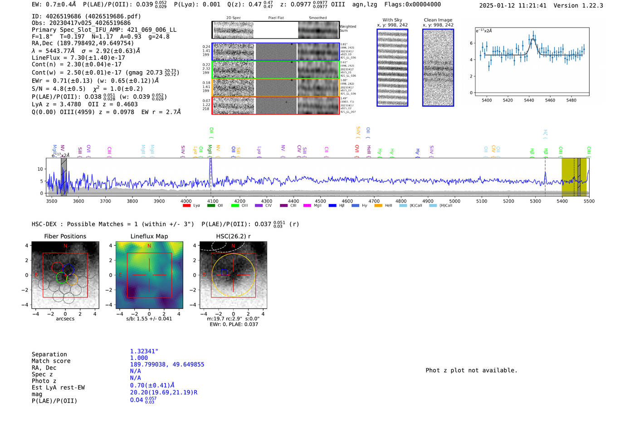The image size is (635, 432).
Task: Click the Lyα red legend swatch
Action: coord(186,206)
